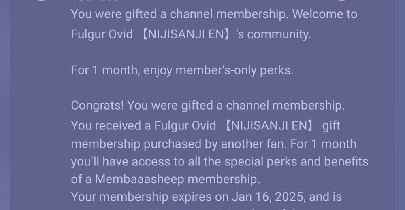Tap 'special perks and benefits' phrase
Image resolution: width=405 pixels, height=210 pixels.
(296, 162)
